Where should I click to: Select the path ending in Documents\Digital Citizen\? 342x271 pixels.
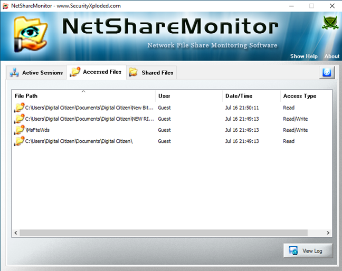pyautogui.click(x=79, y=141)
